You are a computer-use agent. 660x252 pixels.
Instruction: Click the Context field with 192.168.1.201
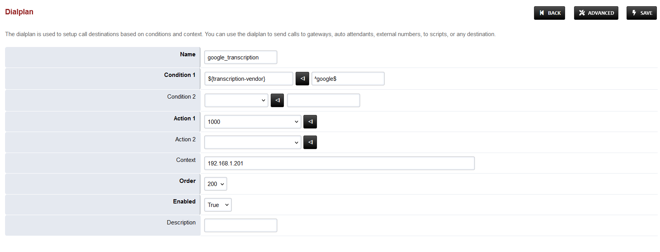pos(339,163)
